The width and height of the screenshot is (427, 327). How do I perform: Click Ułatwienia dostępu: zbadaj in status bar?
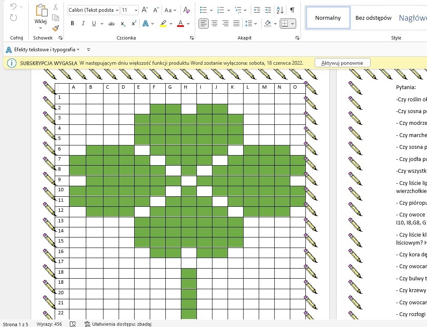[x=118, y=324]
